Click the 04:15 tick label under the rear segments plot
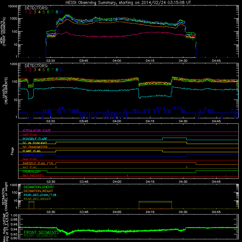This screenshot has height=242, width=242. [150, 121]
